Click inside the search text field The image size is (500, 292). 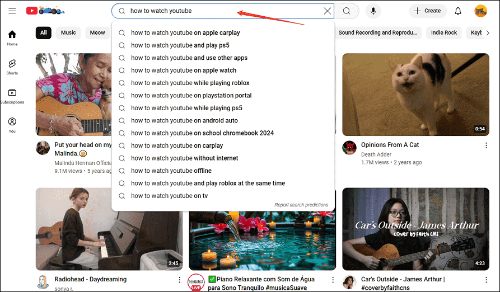[223, 11]
